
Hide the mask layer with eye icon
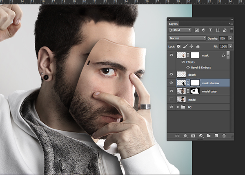171,55
